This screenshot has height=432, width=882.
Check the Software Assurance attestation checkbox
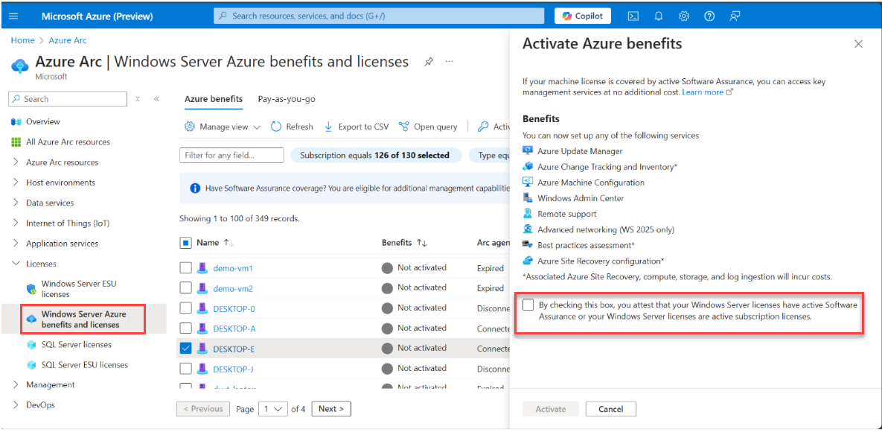(528, 304)
